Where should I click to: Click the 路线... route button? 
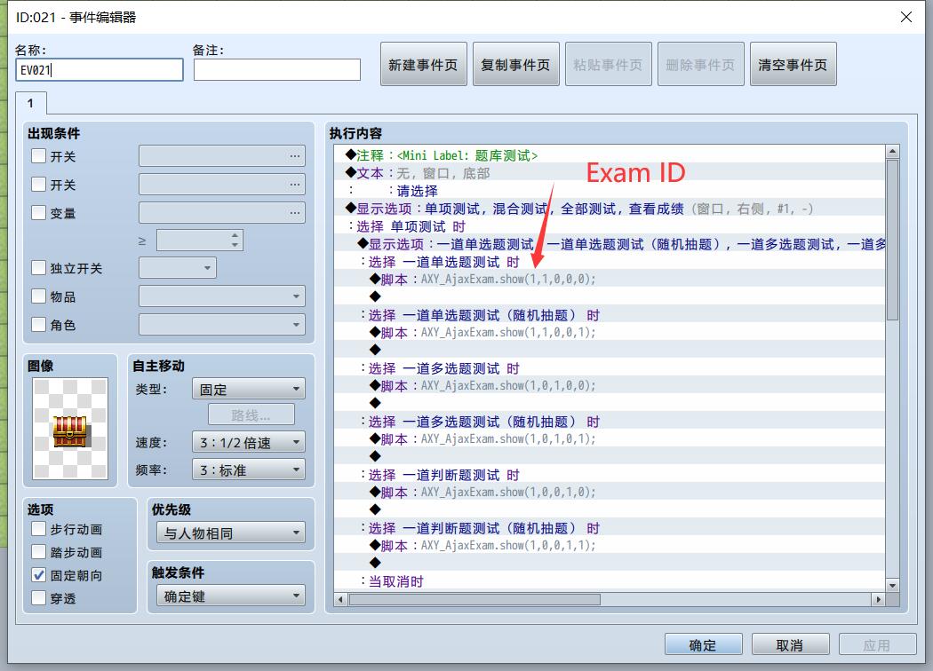[x=251, y=414]
